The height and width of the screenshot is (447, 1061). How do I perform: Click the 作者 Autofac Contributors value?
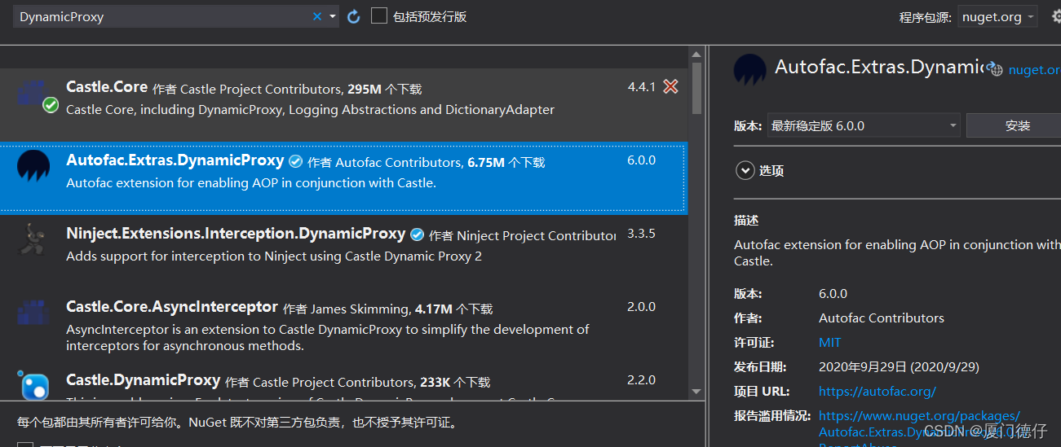[x=881, y=318]
